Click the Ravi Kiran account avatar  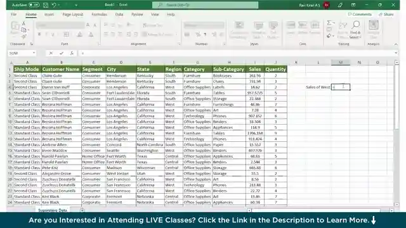[327, 5]
